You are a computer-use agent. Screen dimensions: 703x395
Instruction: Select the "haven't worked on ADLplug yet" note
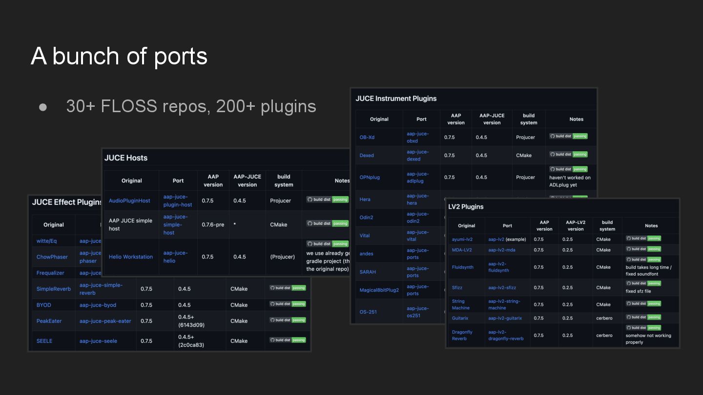coord(570,181)
